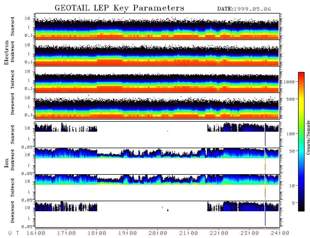Click the Ion Tailward axis label
This screenshot has width=310, height=238.
[12, 187]
